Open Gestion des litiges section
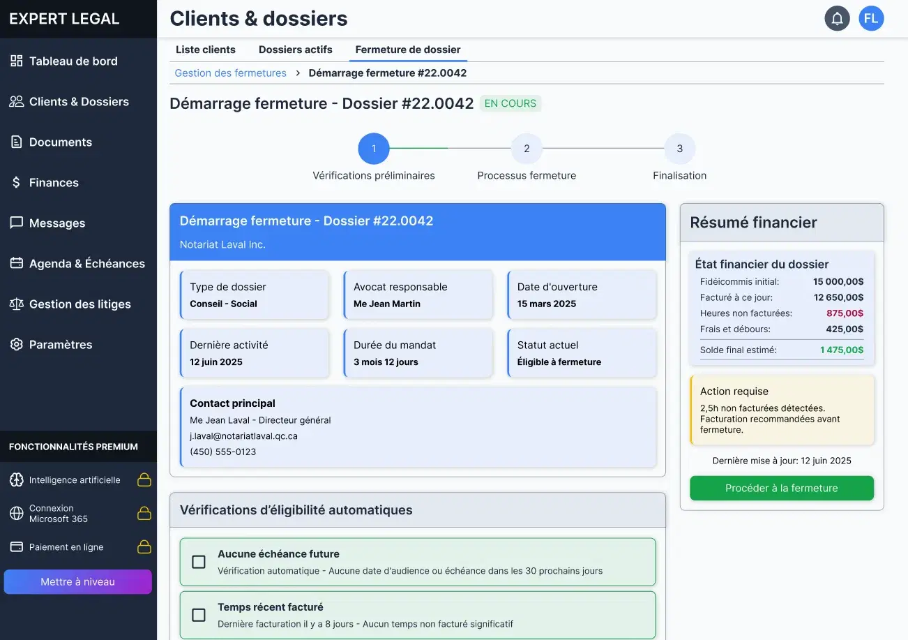 [80, 304]
